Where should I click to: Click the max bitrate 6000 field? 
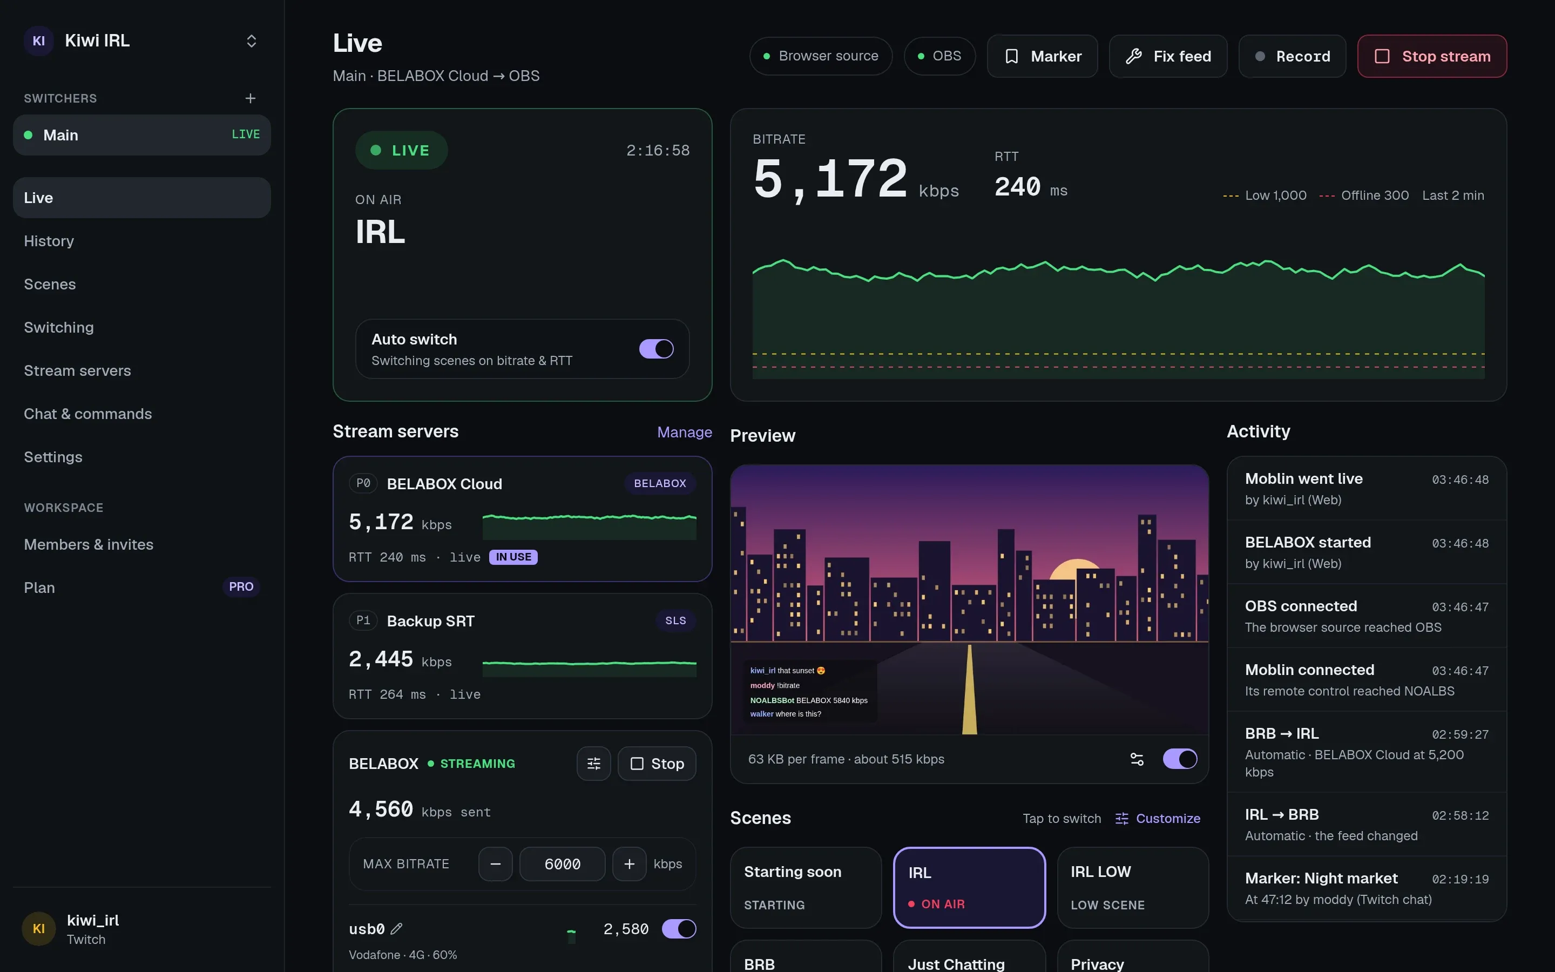pos(562,864)
